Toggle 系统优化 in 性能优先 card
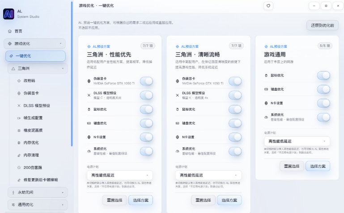This screenshot has height=213, width=344. point(146,151)
